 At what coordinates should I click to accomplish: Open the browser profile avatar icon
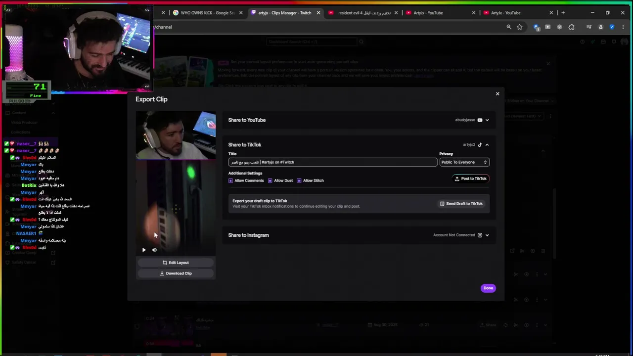(x=601, y=27)
